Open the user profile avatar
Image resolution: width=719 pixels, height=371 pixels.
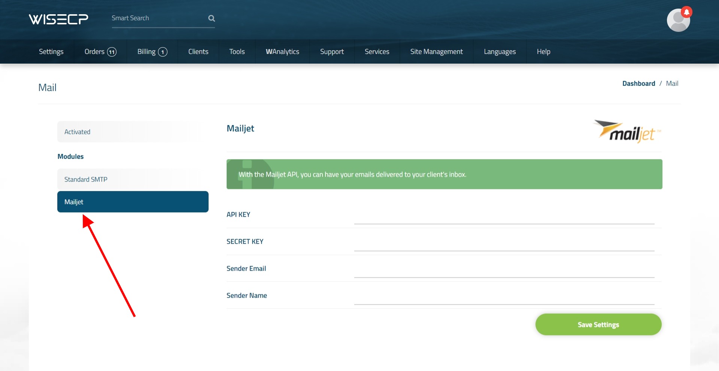(678, 20)
